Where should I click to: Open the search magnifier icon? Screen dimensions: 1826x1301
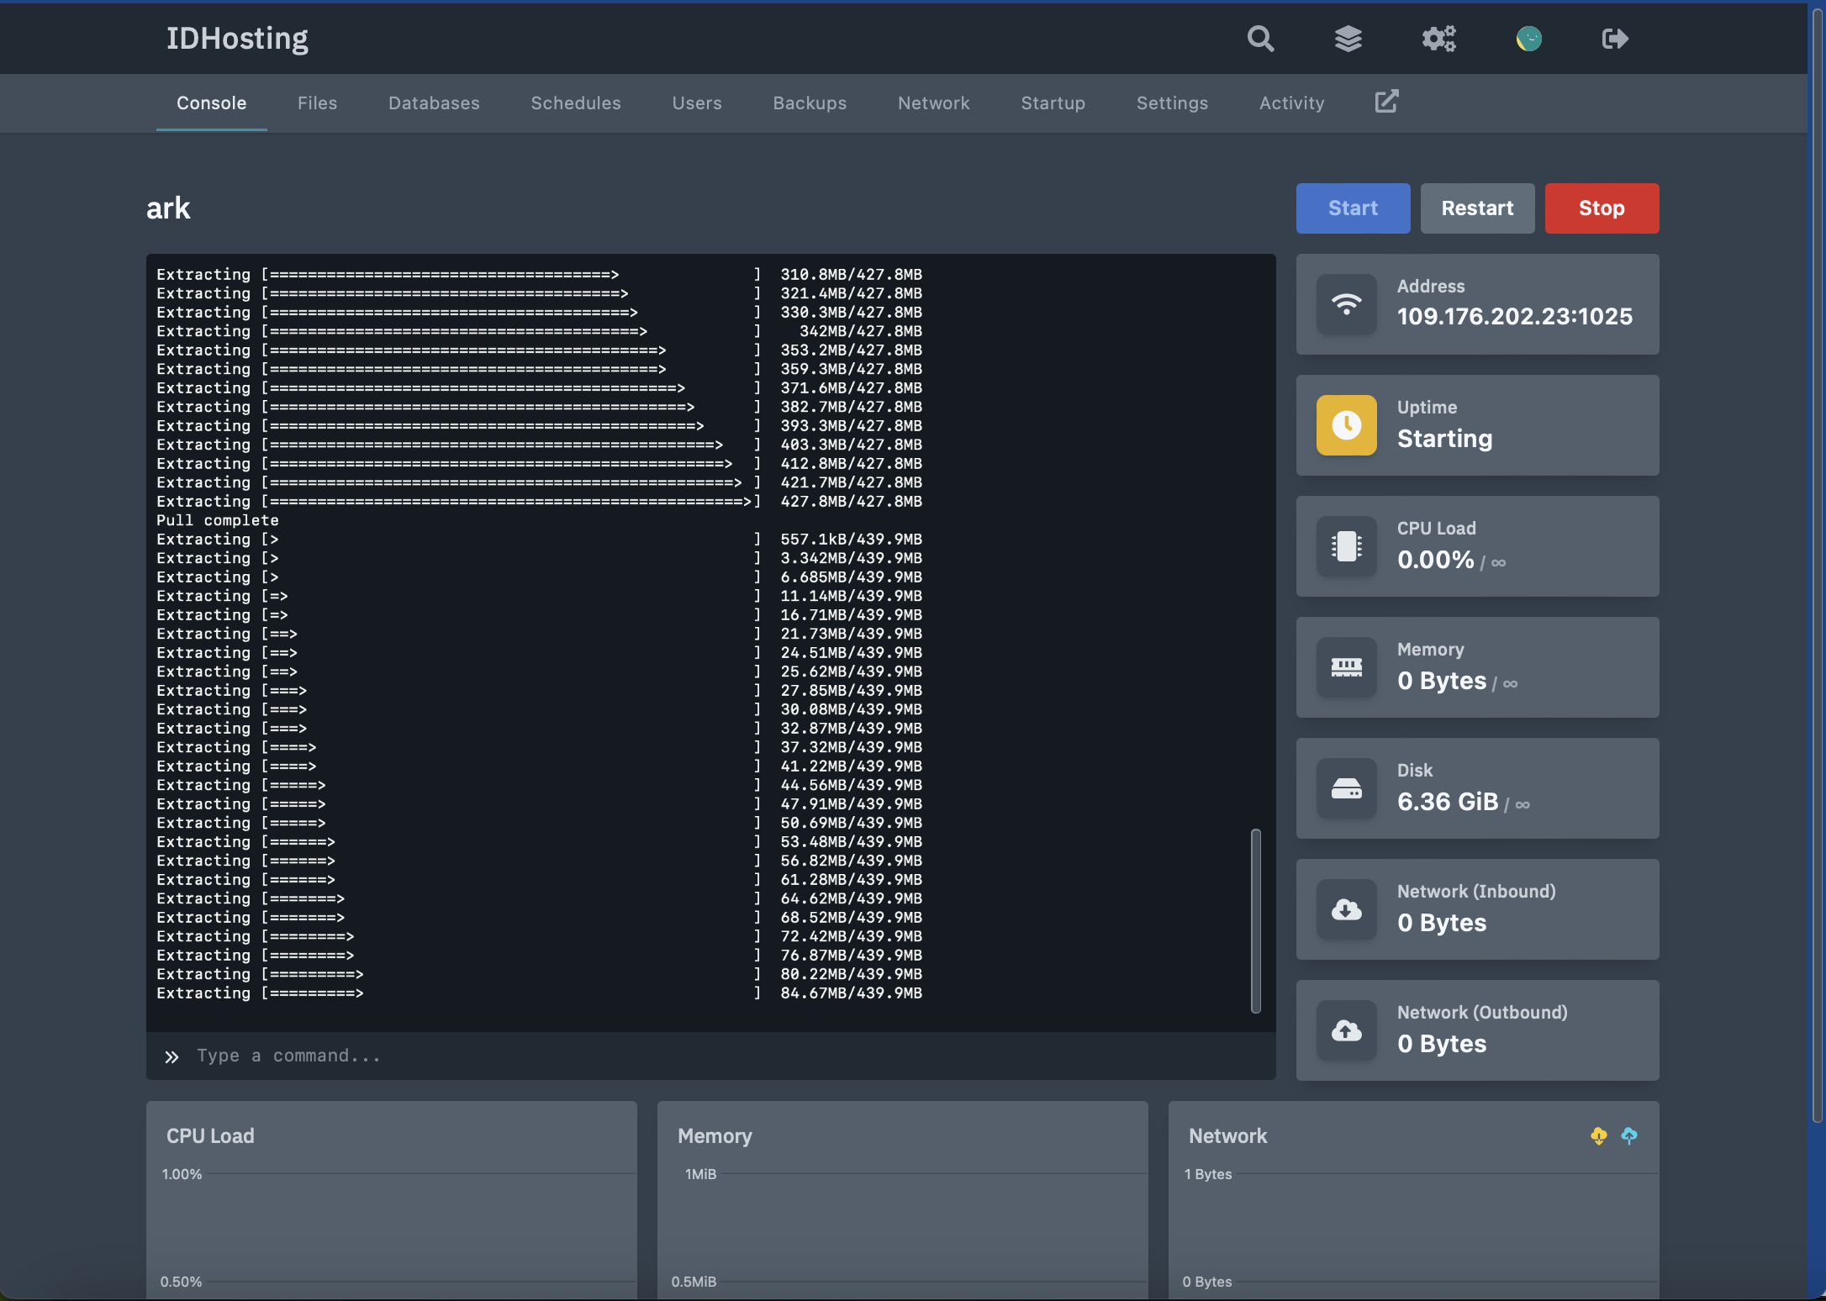point(1260,39)
